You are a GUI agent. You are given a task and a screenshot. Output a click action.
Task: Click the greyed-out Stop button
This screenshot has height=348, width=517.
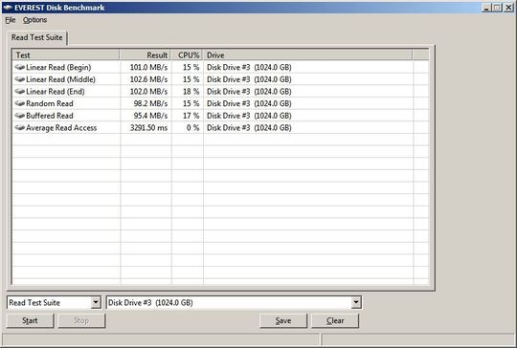click(x=81, y=320)
